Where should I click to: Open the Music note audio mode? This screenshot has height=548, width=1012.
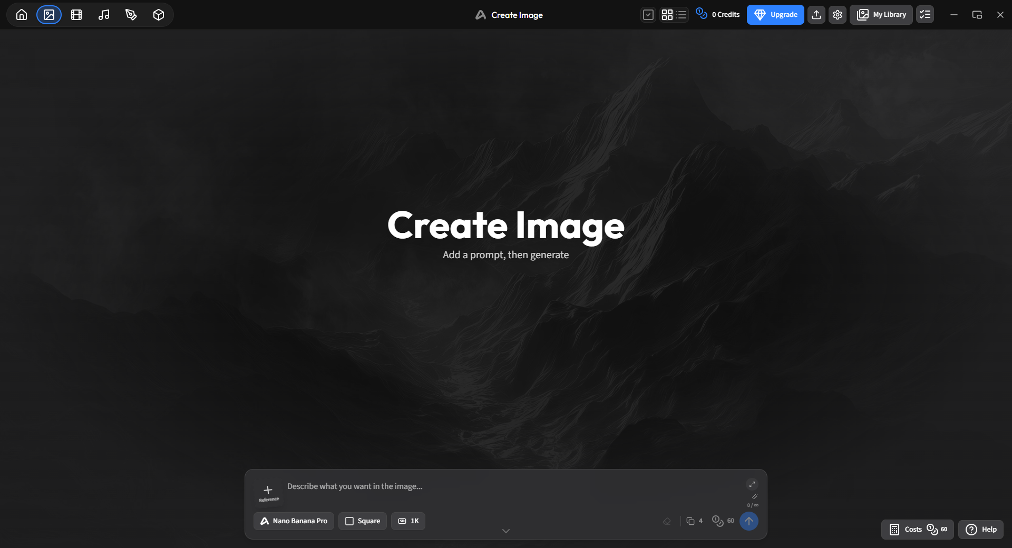(104, 15)
